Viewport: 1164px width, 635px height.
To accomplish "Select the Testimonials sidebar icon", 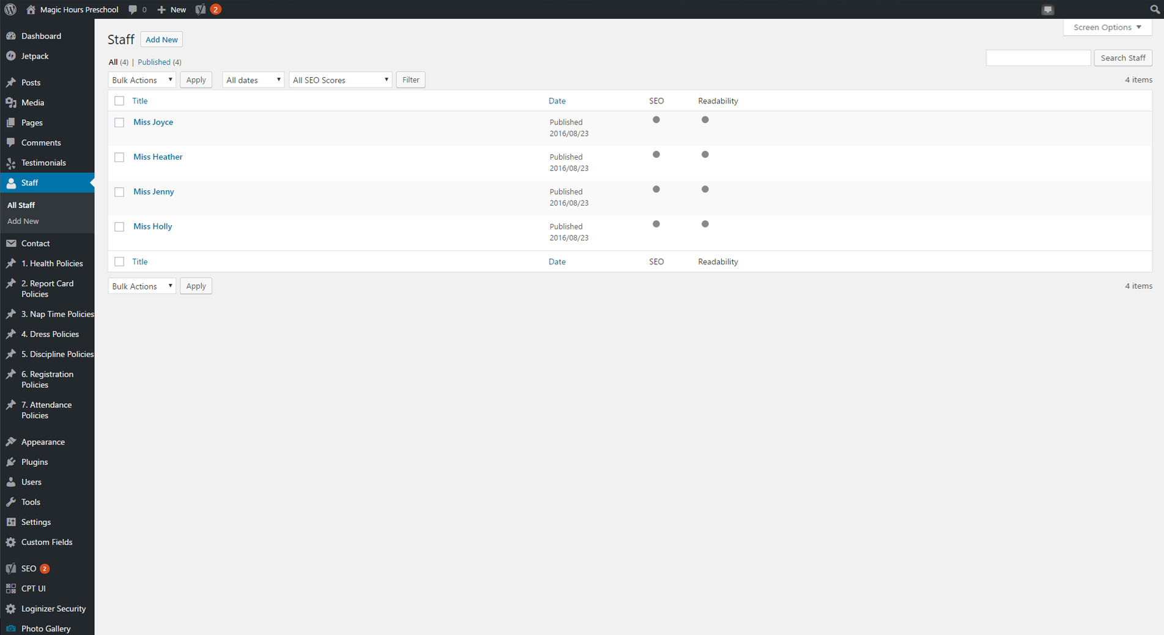I will point(12,163).
